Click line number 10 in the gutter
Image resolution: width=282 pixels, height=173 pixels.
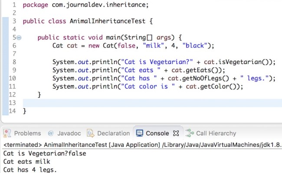coord(13,78)
